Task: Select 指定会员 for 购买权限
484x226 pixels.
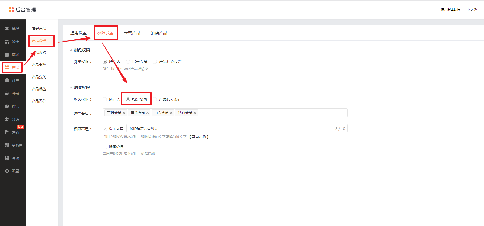Action: tap(128, 99)
